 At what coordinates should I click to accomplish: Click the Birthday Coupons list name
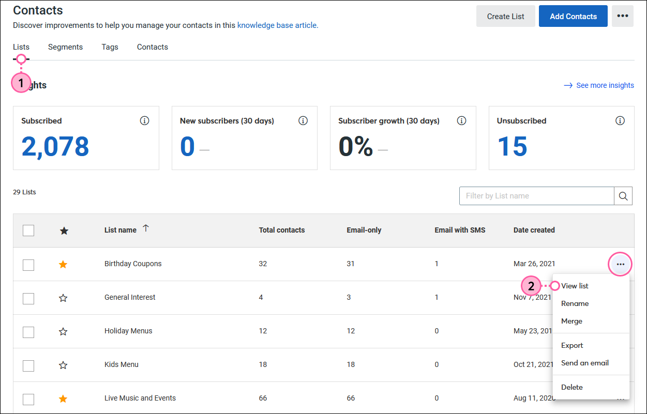pyautogui.click(x=133, y=264)
